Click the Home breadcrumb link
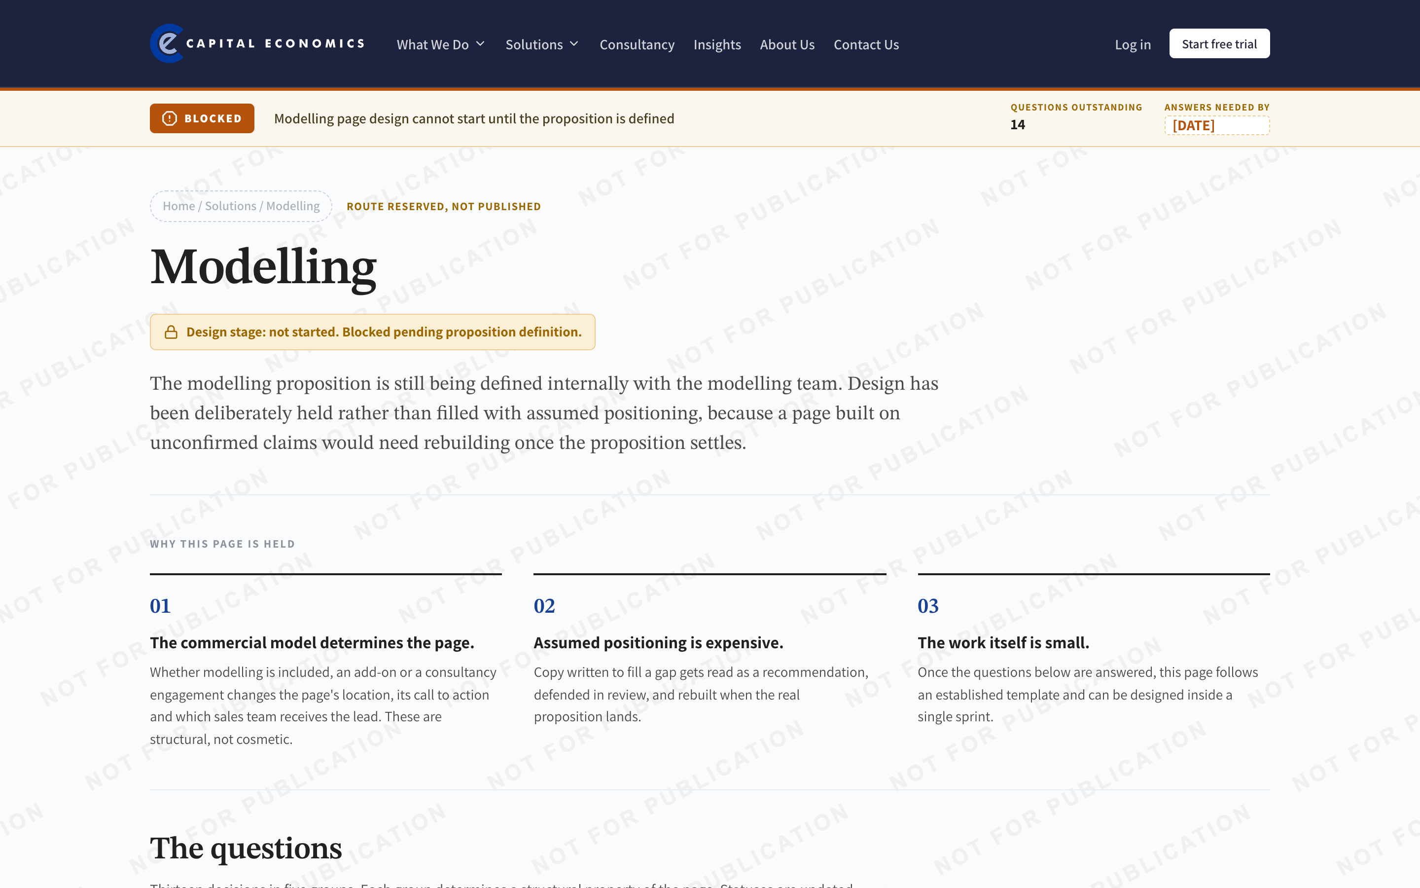This screenshot has height=888, width=1420. (179, 206)
